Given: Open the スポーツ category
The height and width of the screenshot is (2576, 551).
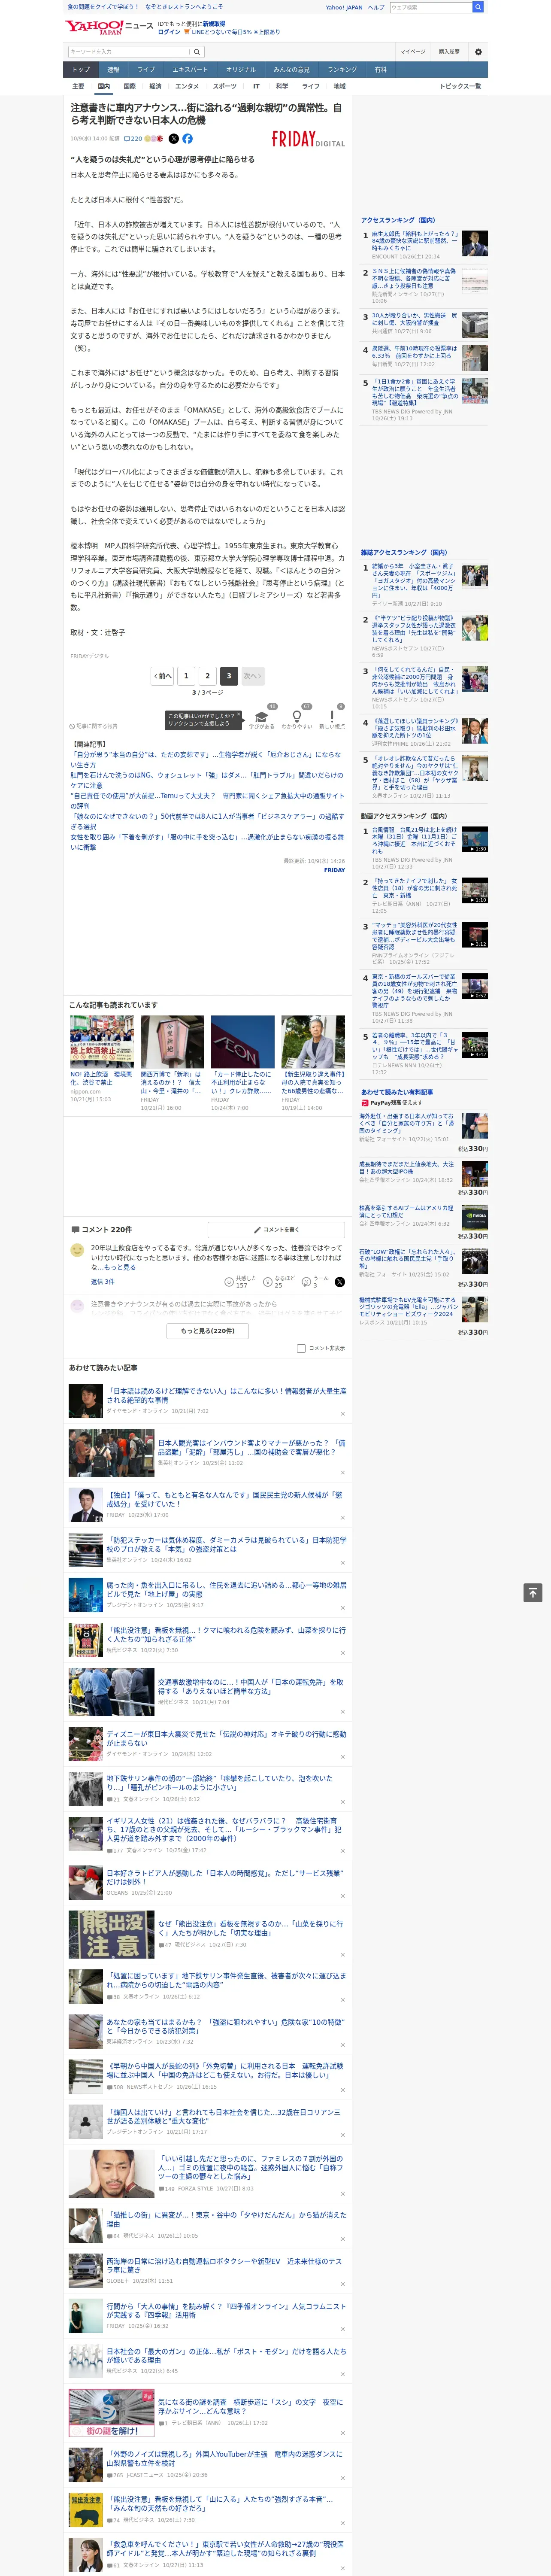Looking at the screenshot, I should coord(225,86).
